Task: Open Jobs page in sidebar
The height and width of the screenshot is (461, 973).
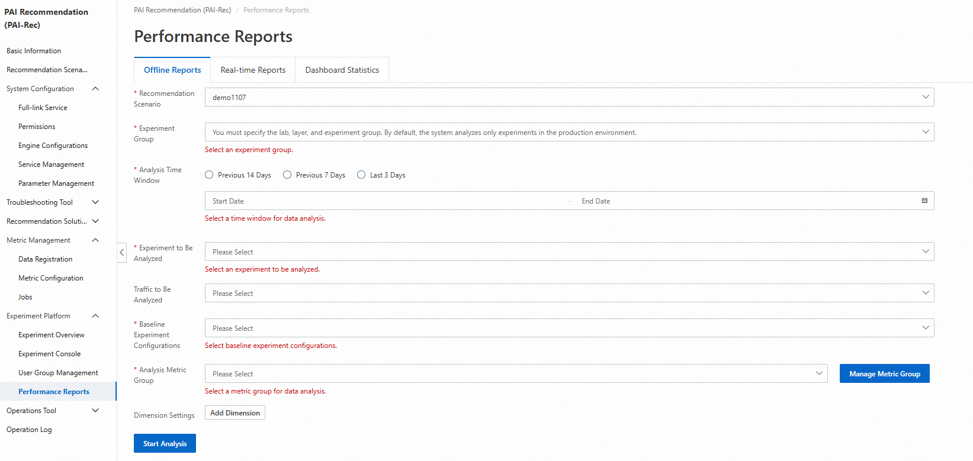Action: (25, 297)
